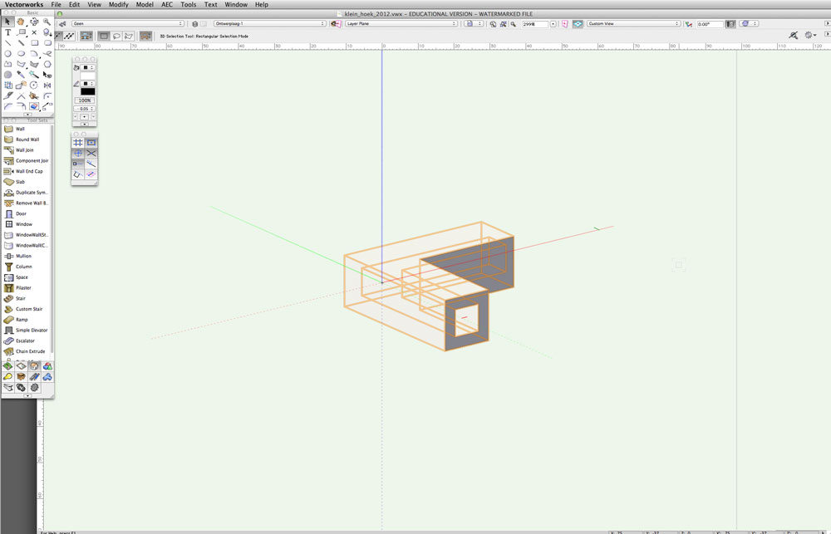Screen dimensions: 831x534
Task: Open the 3D Modeling tool set
Action: tap(47, 366)
